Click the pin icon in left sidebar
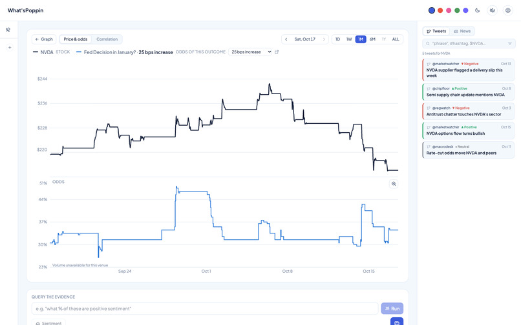 tap(8, 30)
